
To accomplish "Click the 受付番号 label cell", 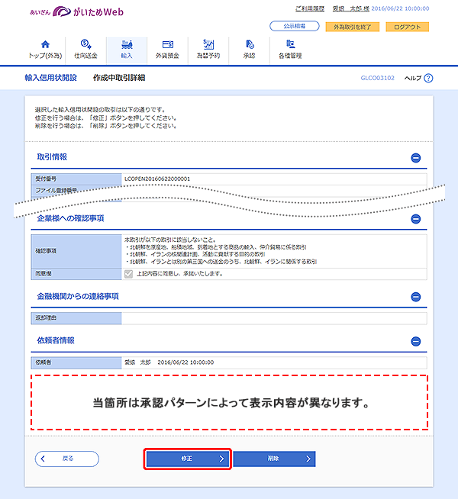I will point(76,179).
